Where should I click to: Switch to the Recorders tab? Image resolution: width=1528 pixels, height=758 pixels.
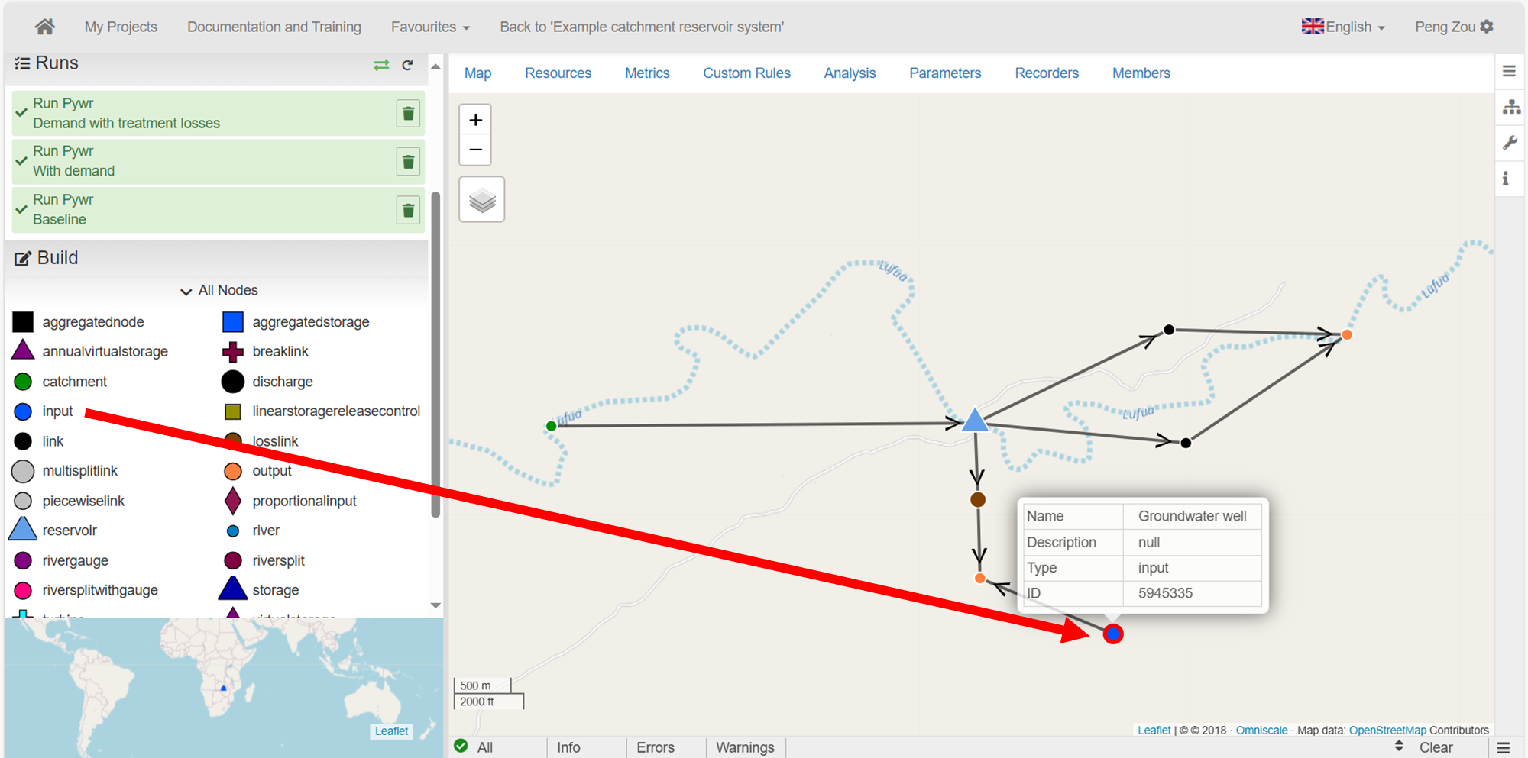coord(1046,73)
